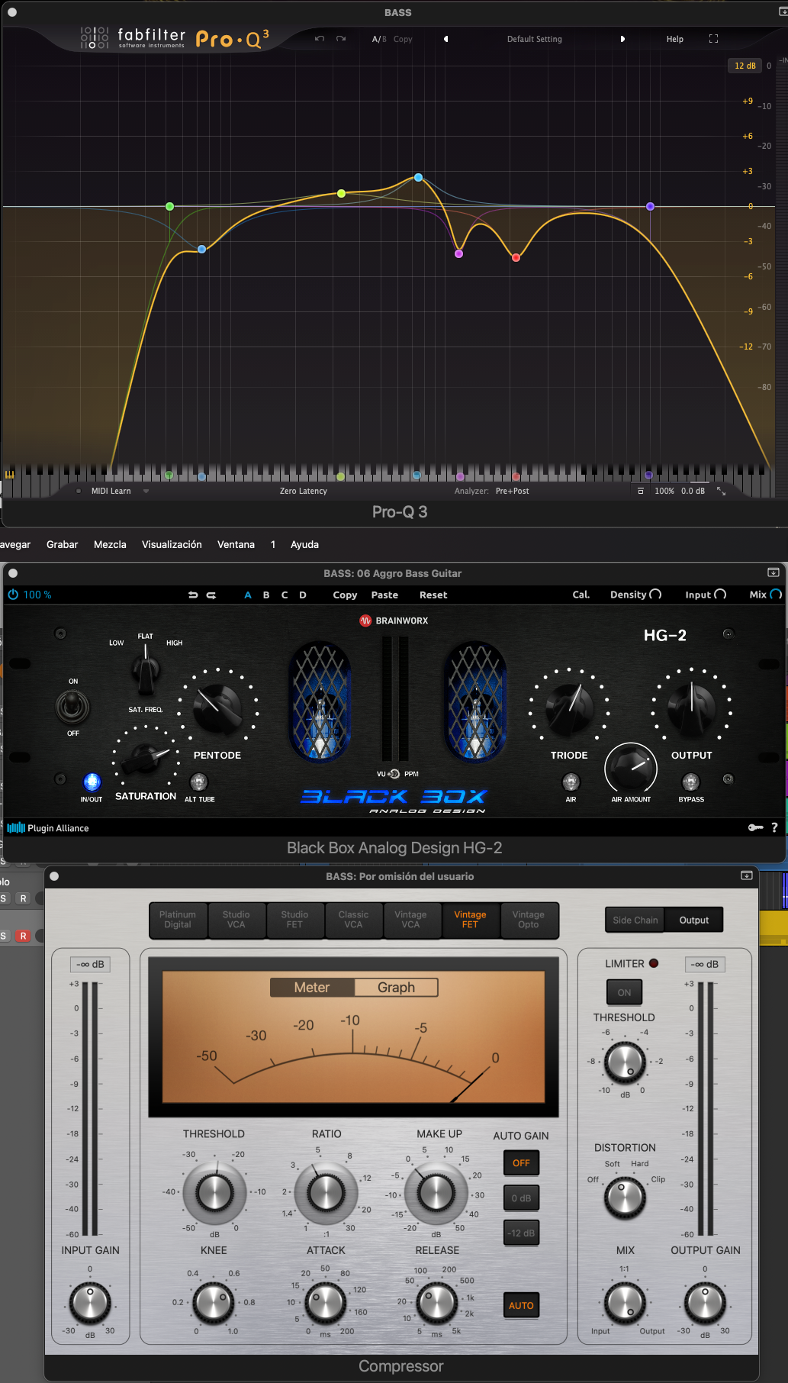
Task: Open Pro-Q 3 Default Setting preset menu
Action: point(534,39)
